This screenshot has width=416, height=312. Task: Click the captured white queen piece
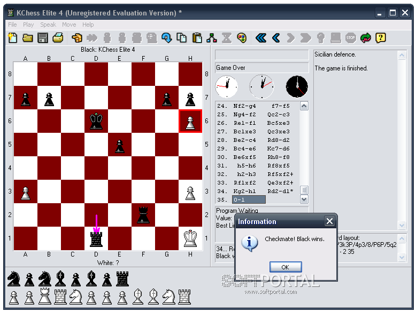click(44, 296)
